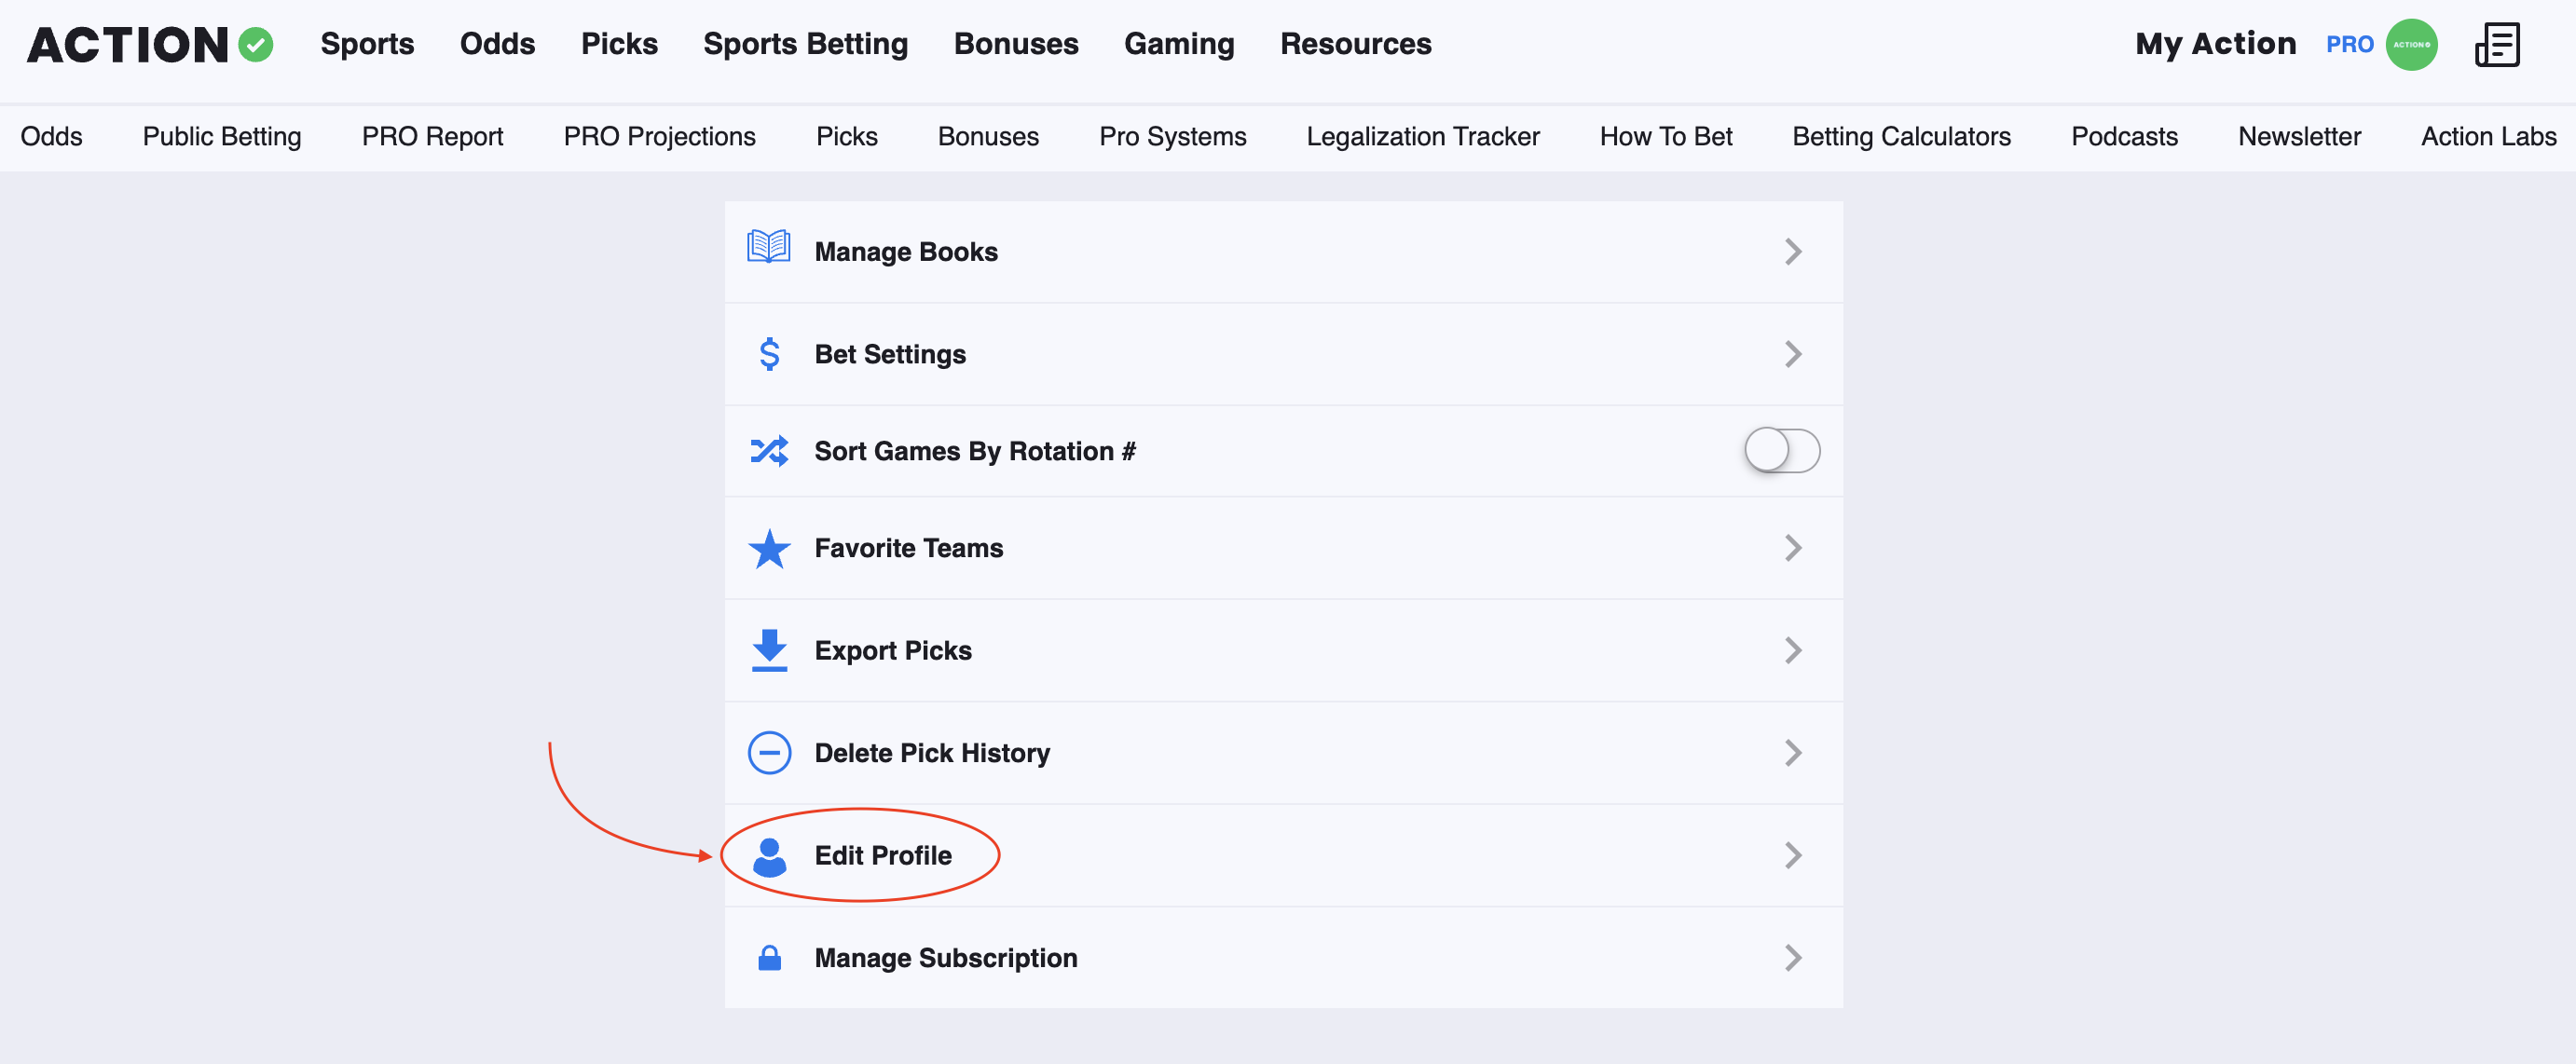
Task: Open the Bet Settings label
Action: (x=890, y=354)
